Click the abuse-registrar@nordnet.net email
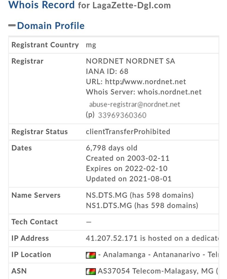 134,104
